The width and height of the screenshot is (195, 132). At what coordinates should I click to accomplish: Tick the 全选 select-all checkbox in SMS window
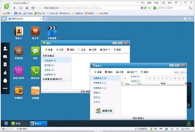[79, 49]
